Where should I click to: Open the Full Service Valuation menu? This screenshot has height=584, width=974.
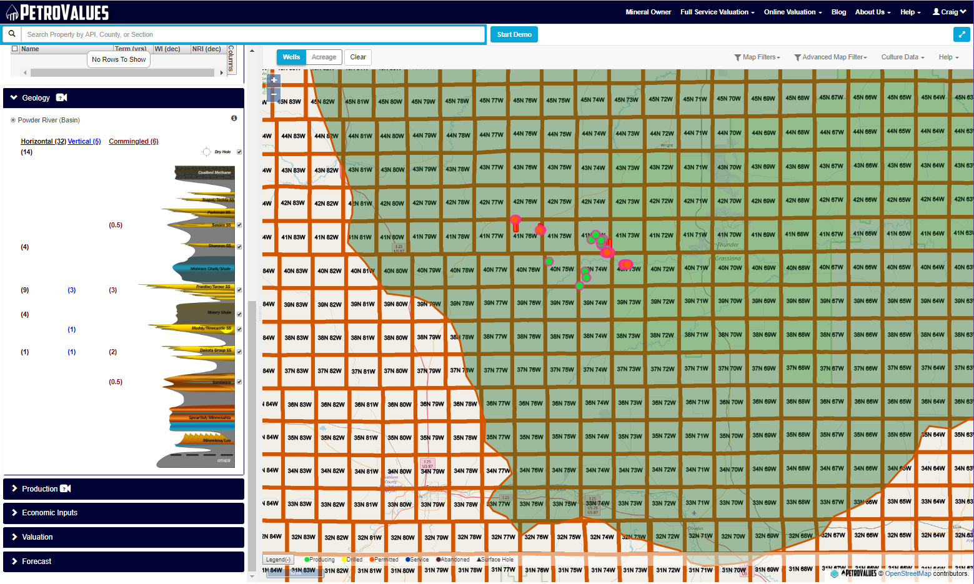coord(717,12)
